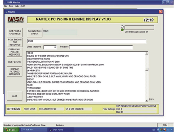Open the ACK 9.0 taskbar item
The image size is (177, 132).
(34, 130)
